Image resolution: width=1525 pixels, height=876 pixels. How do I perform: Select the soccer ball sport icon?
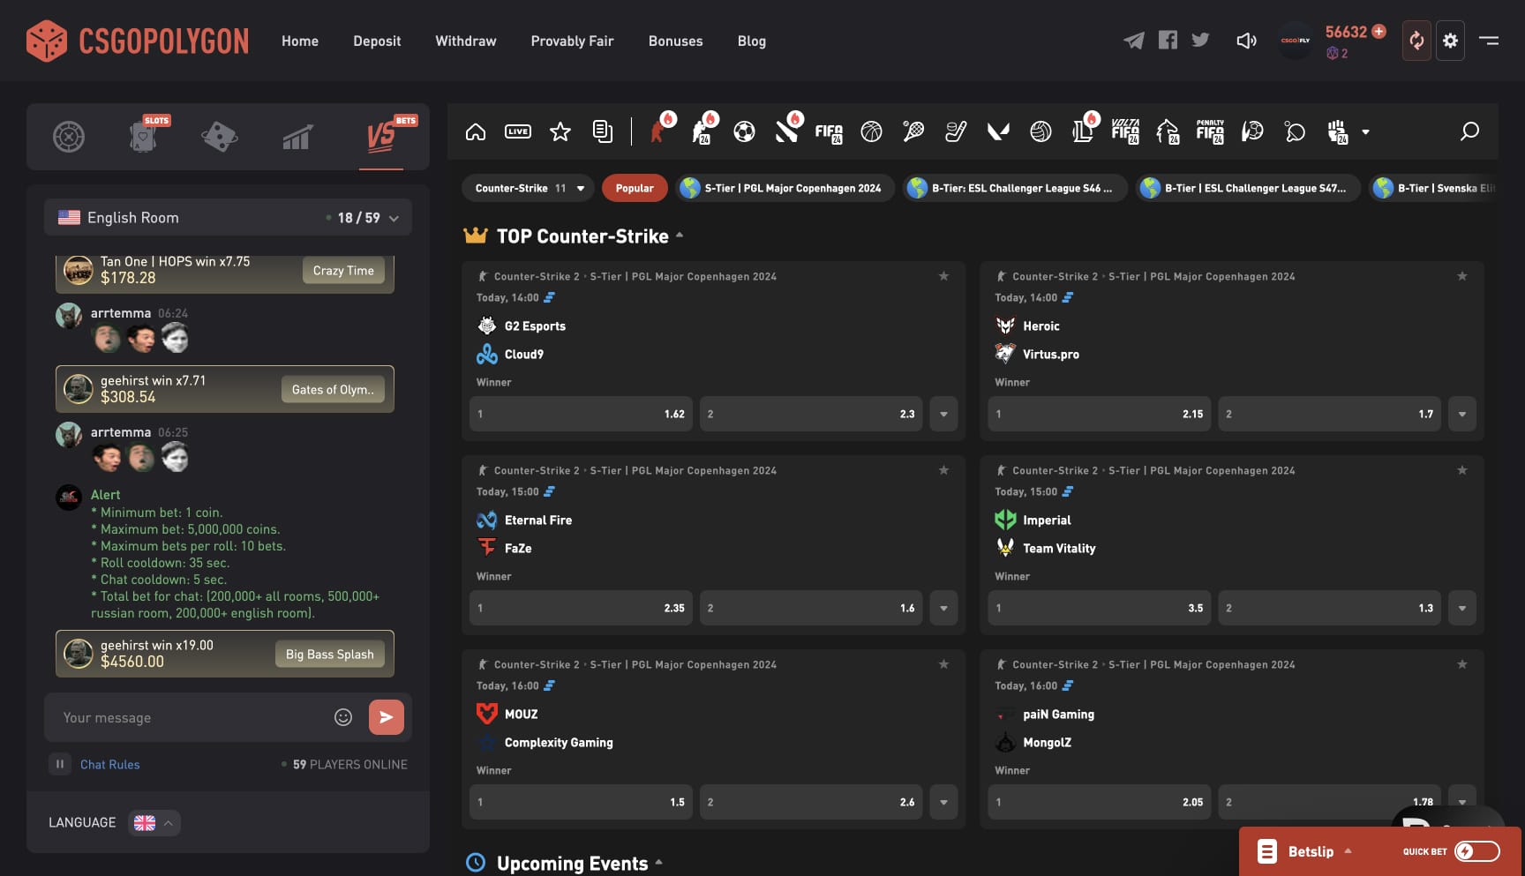coord(744,132)
